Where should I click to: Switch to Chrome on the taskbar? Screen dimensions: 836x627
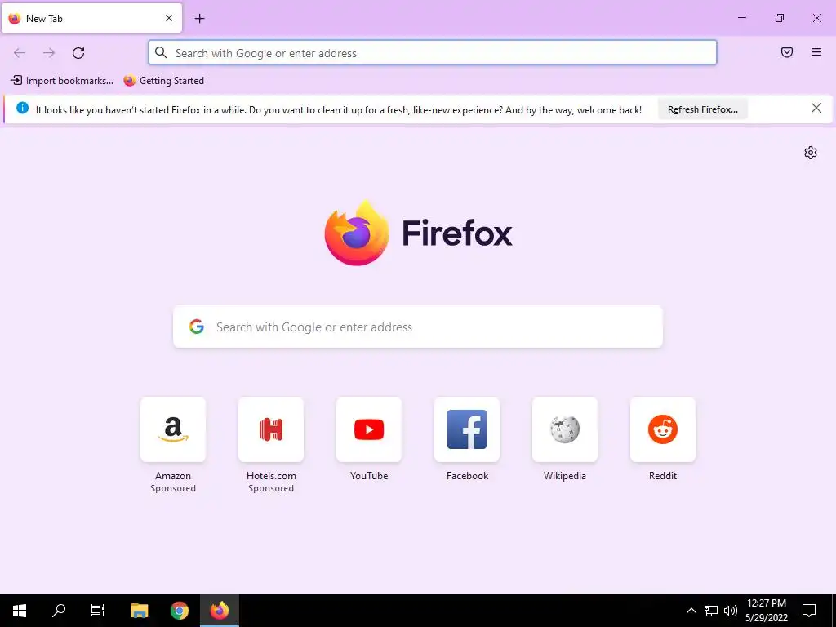click(x=179, y=611)
